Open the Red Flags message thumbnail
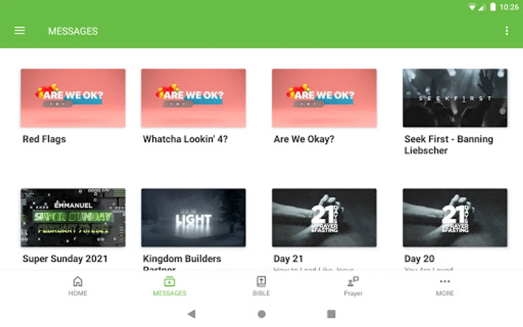The image size is (523, 327). click(x=73, y=98)
